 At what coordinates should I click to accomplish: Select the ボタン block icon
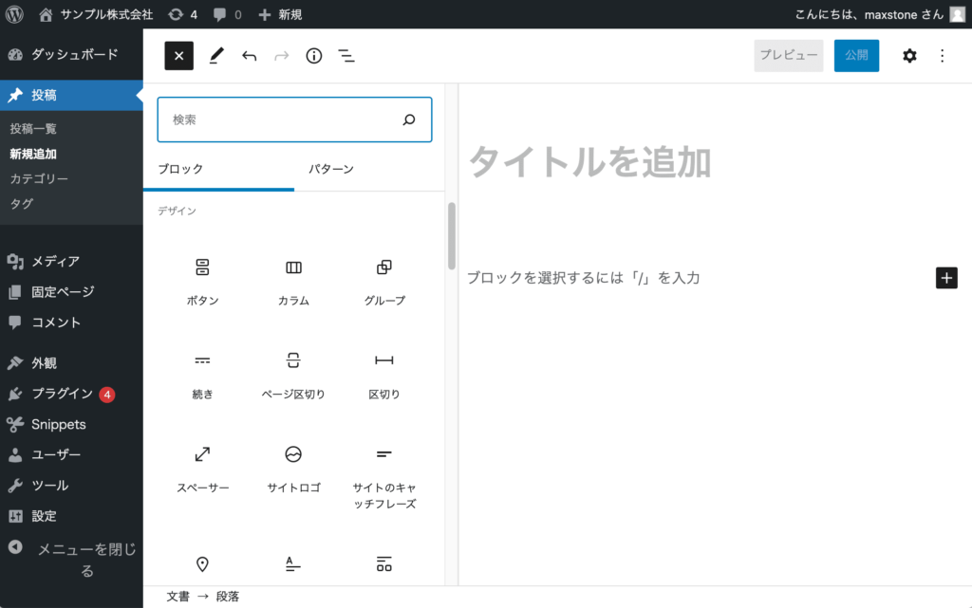202,268
